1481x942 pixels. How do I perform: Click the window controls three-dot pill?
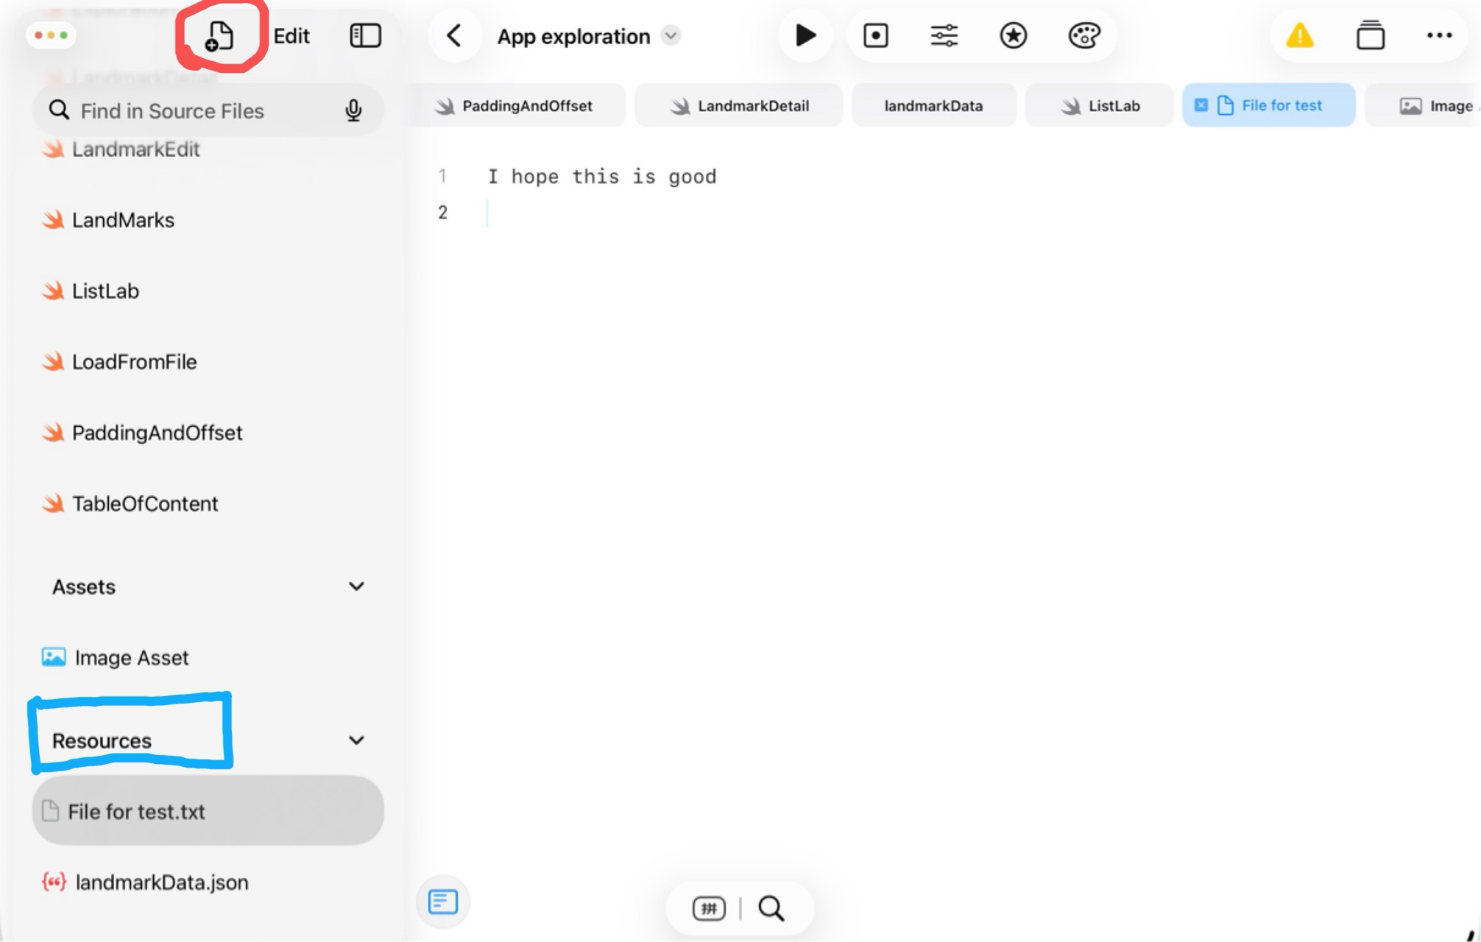51,35
